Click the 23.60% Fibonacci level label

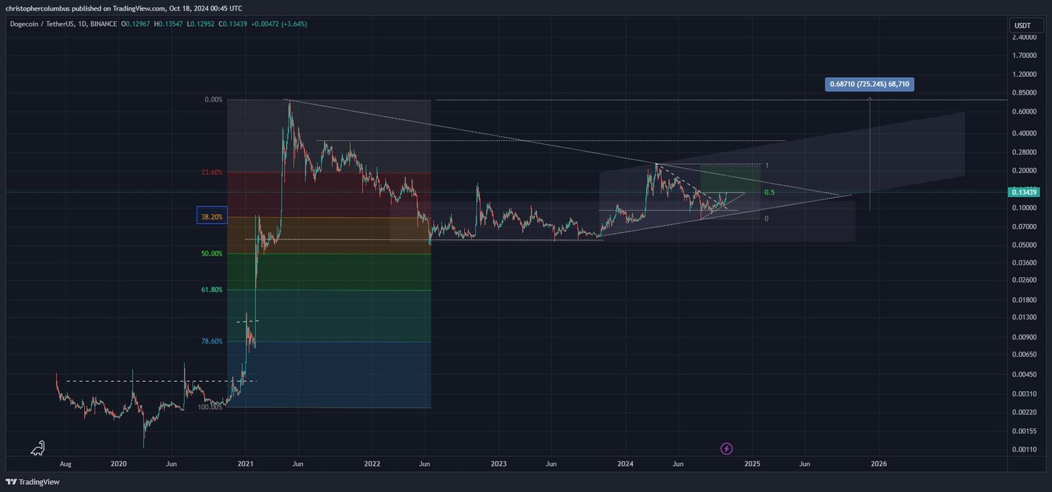[x=212, y=173]
